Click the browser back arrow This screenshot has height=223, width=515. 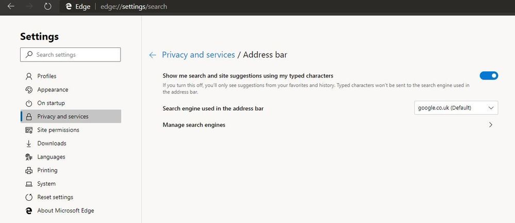(x=11, y=6)
